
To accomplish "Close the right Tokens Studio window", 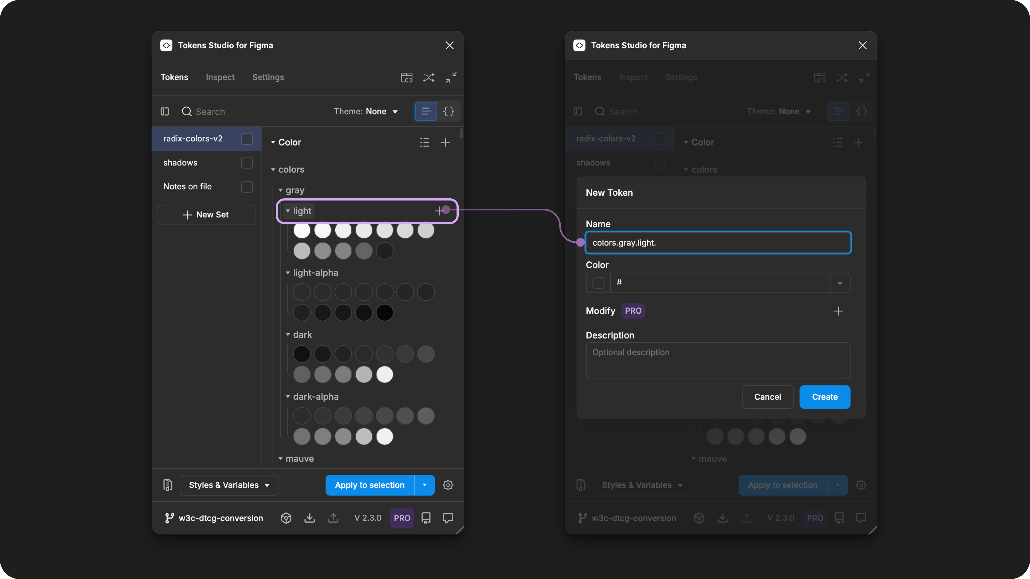I will point(862,46).
